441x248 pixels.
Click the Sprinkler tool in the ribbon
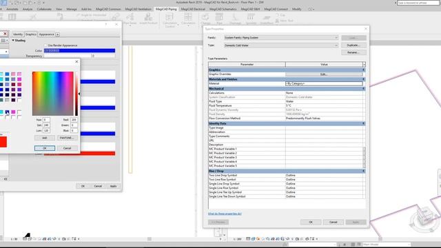point(250,19)
